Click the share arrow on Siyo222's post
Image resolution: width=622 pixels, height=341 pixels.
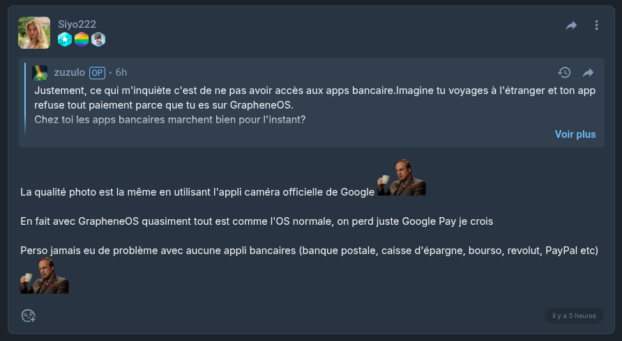(571, 26)
